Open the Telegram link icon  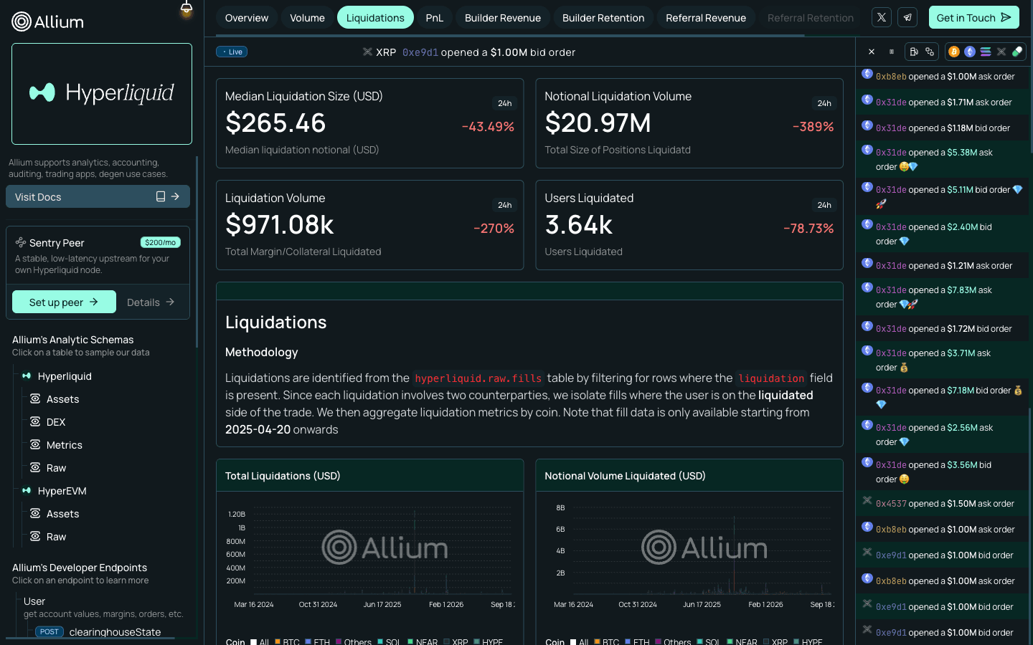tap(907, 17)
